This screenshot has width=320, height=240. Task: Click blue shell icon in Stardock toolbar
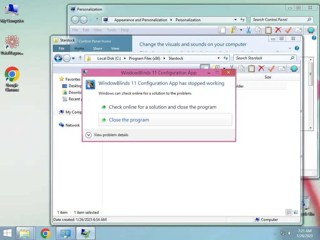click(x=294, y=68)
